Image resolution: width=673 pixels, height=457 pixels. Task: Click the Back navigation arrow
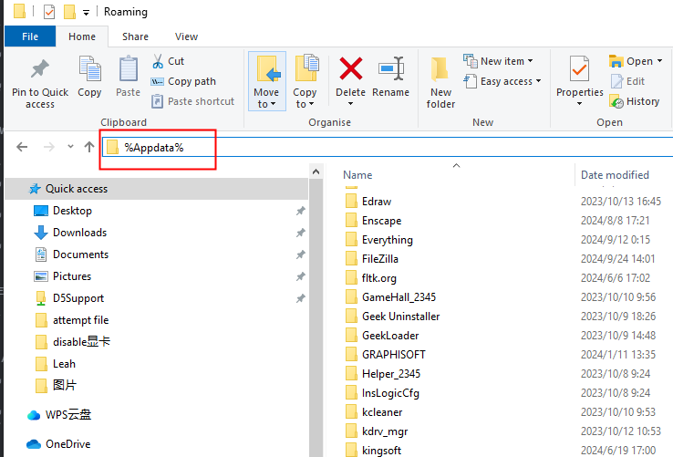[x=22, y=148]
